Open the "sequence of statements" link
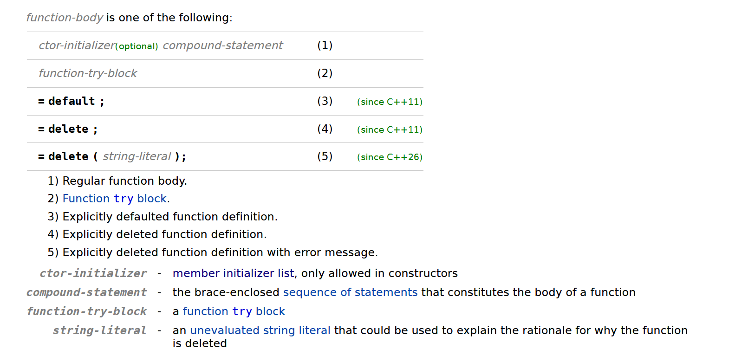The height and width of the screenshot is (355, 735). click(350, 292)
